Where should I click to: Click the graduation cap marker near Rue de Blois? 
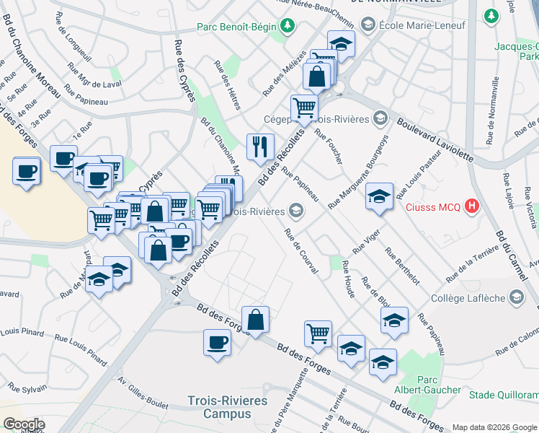(x=394, y=322)
